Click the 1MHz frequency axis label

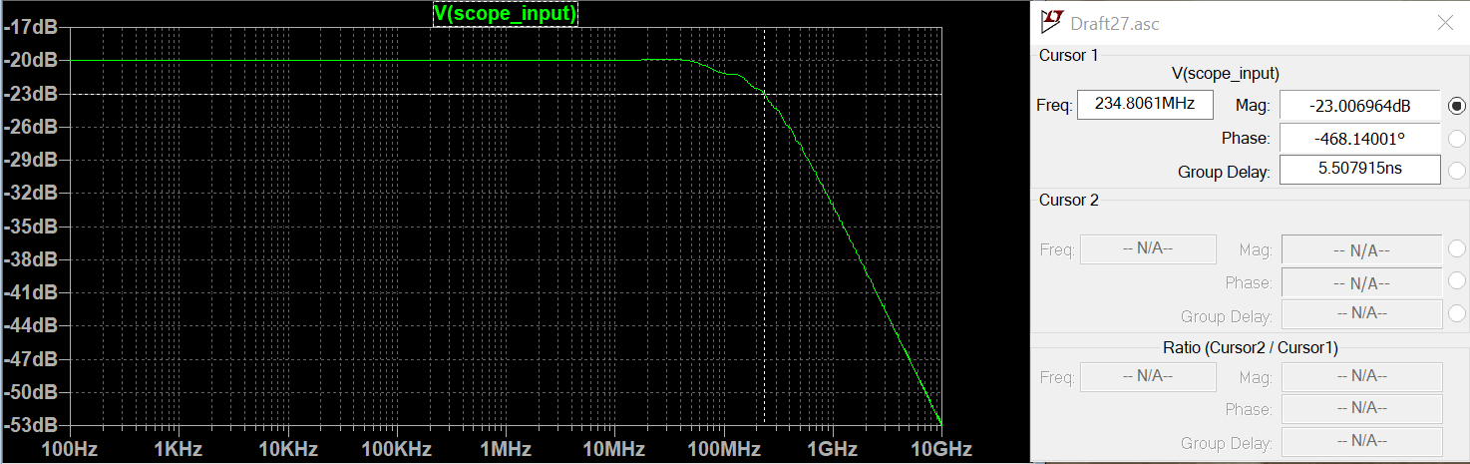504,449
